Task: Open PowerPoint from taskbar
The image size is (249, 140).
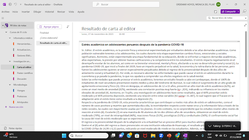Action: 169,136
